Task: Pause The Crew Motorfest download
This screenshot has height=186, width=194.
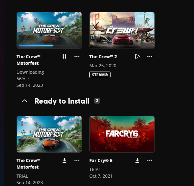Action: [x=64, y=56]
